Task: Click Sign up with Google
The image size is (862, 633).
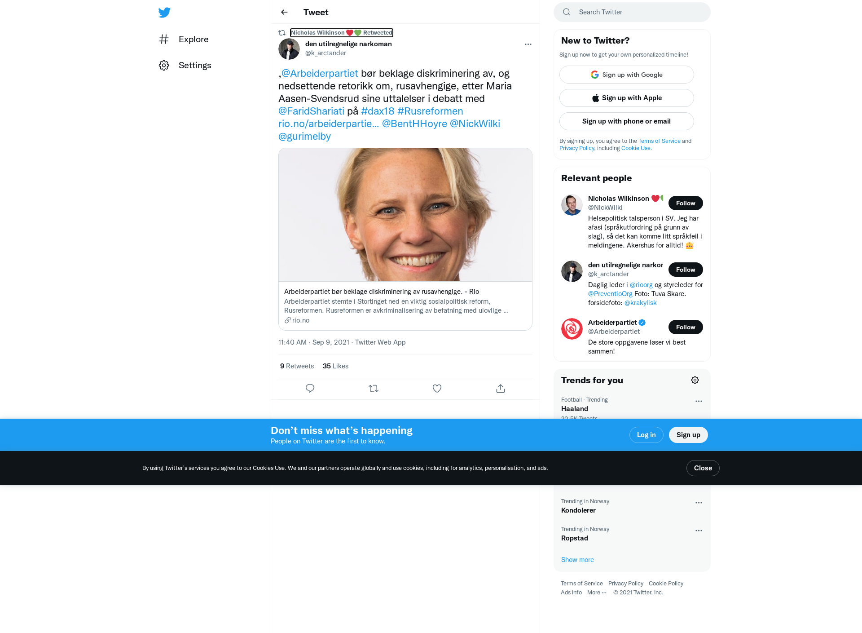Action: (x=627, y=75)
